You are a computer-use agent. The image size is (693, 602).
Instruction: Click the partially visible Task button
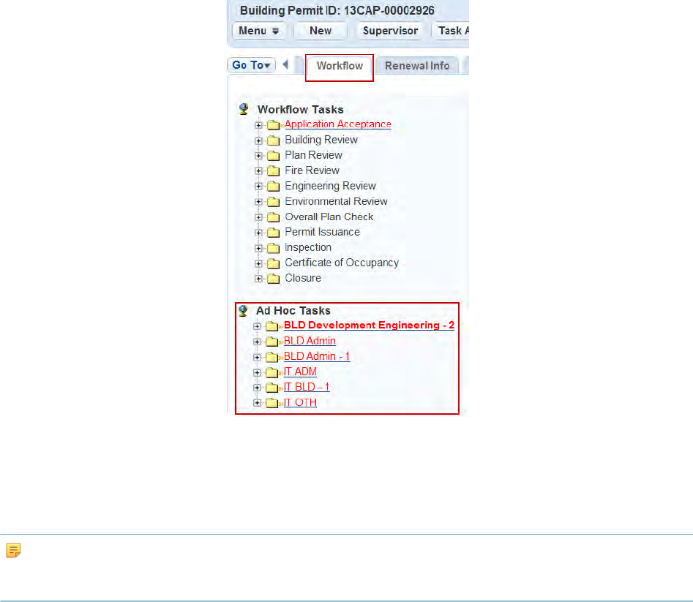(x=452, y=31)
